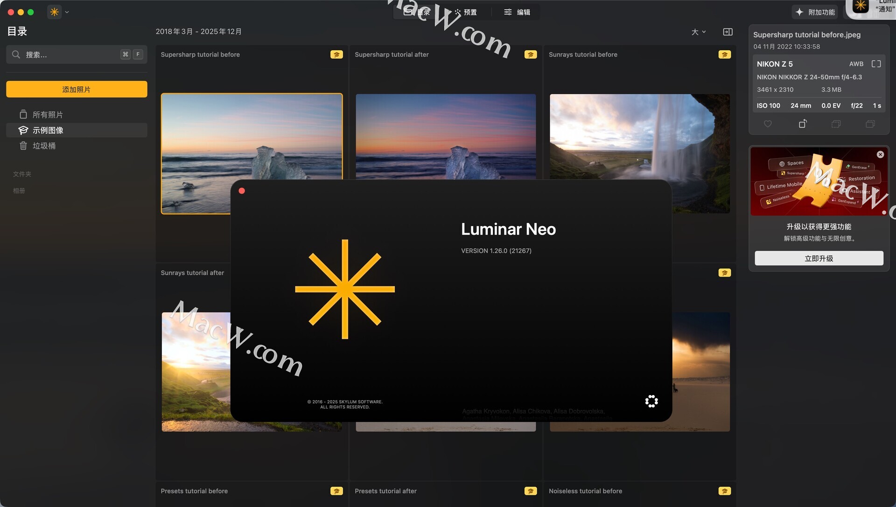
Task: Click the rotate image icon
Action: click(x=802, y=124)
